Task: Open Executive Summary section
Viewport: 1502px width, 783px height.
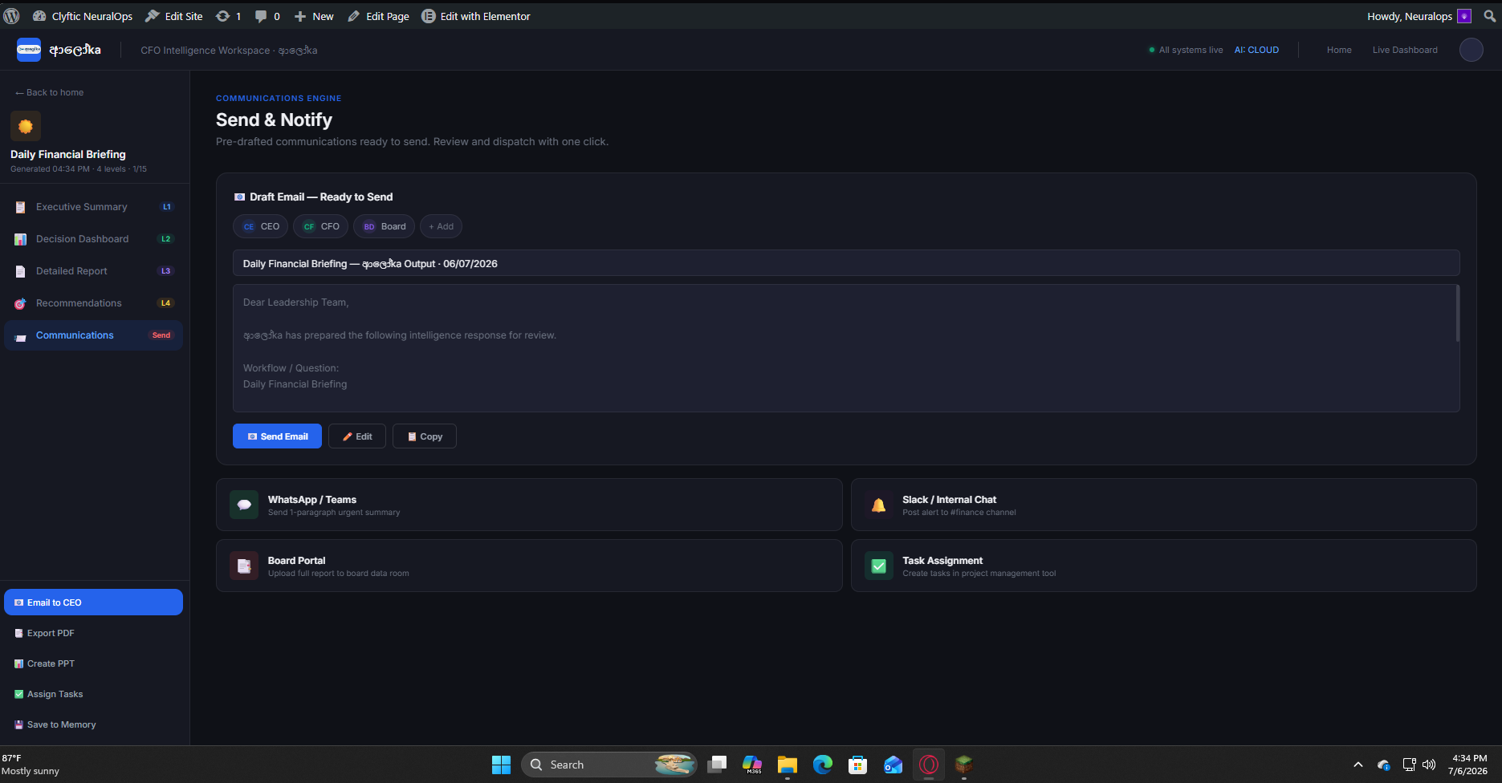Action: click(94, 207)
